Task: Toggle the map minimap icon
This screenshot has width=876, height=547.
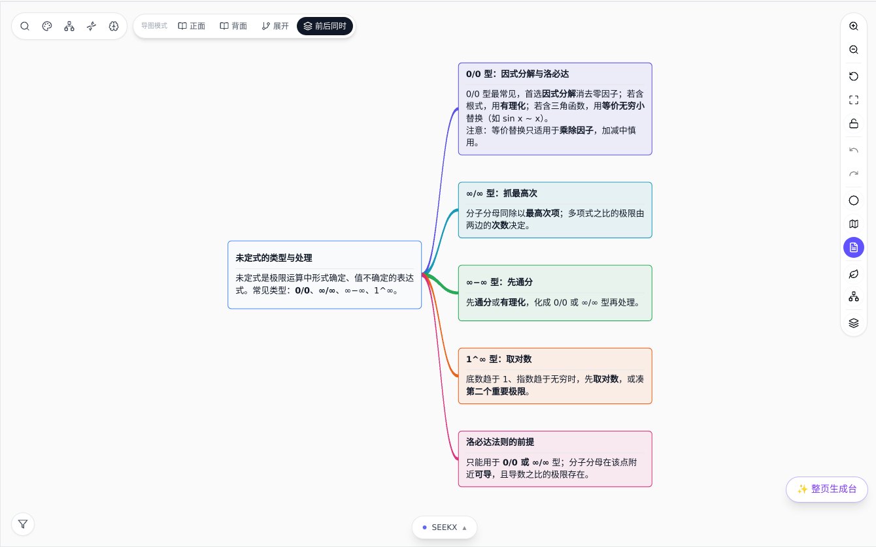Action: click(854, 224)
